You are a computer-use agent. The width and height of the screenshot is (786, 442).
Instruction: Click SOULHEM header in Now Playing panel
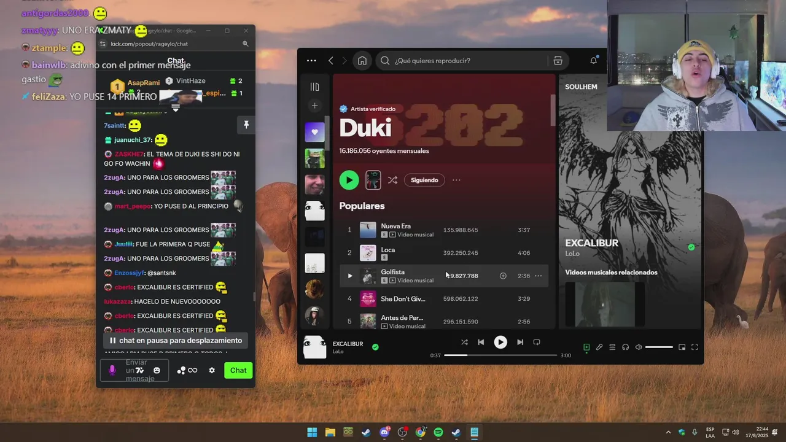(581, 87)
